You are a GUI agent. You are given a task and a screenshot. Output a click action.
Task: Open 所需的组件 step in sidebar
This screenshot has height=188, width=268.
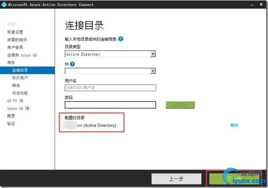17,40
